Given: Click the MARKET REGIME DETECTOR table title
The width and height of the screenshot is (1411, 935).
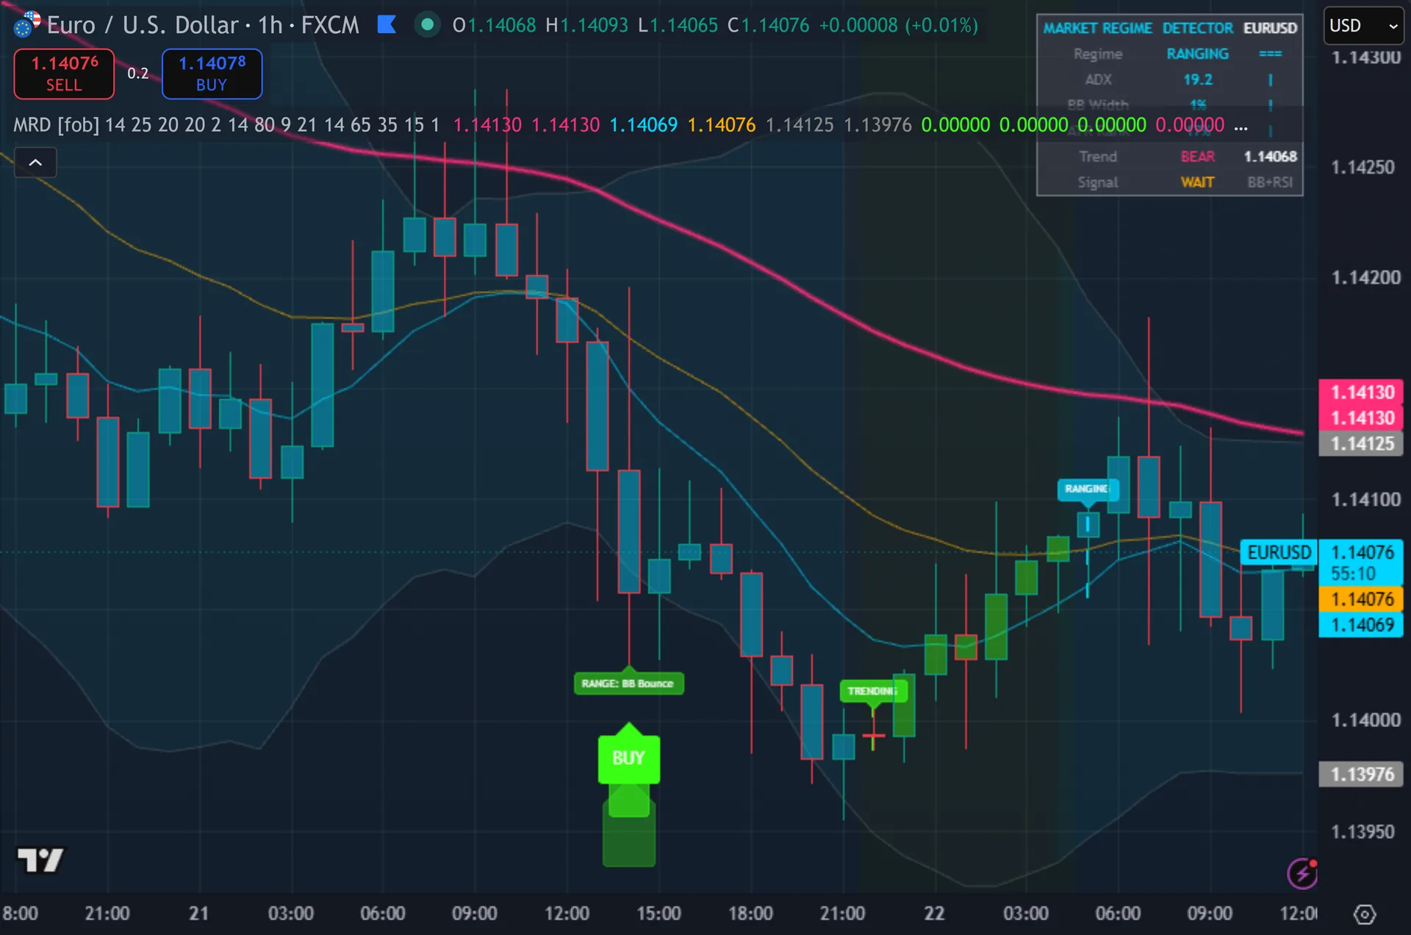Looking at the screenshot, I should click(x=1138, y=28).
